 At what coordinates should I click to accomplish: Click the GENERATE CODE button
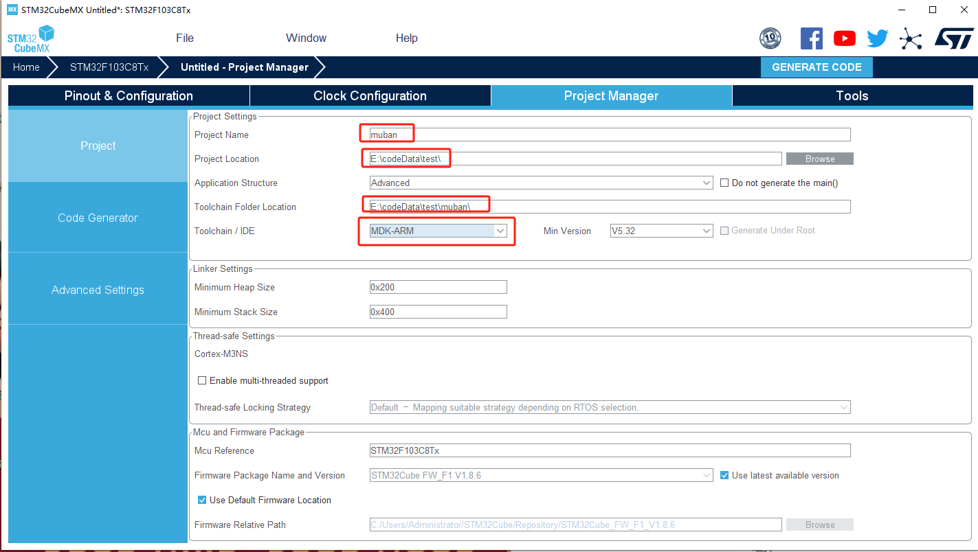816,67
